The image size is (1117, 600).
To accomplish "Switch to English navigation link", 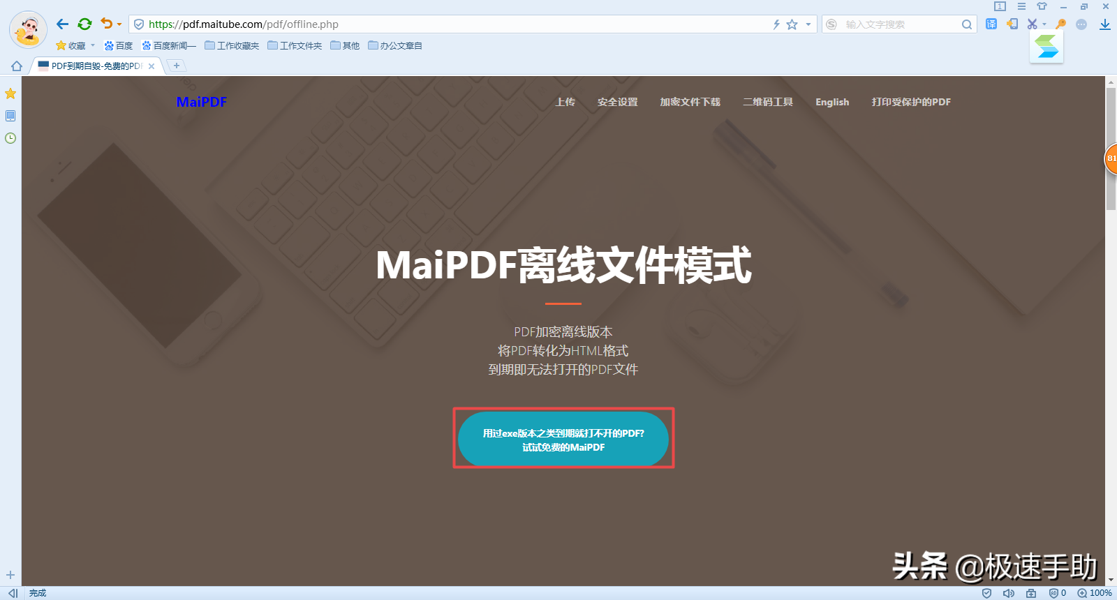I will click(832, 102).
